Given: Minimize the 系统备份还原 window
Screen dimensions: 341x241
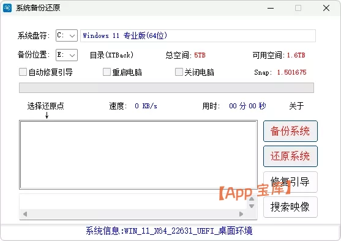Looking at the screenshot, I should 271,9.
